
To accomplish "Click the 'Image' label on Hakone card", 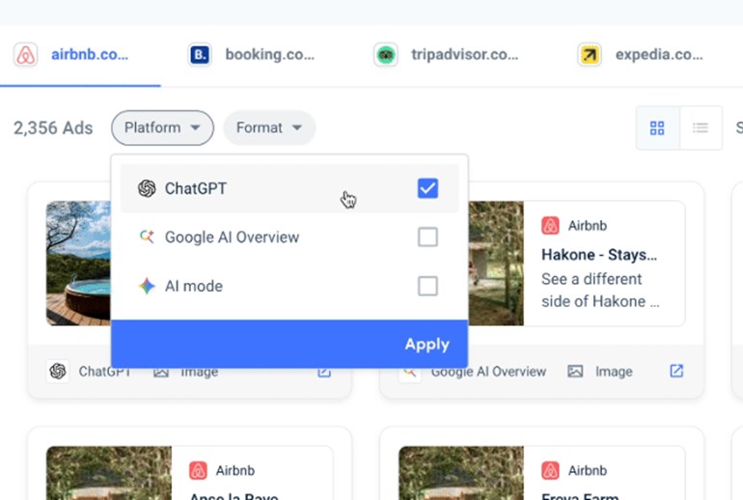I will (614, 372).
